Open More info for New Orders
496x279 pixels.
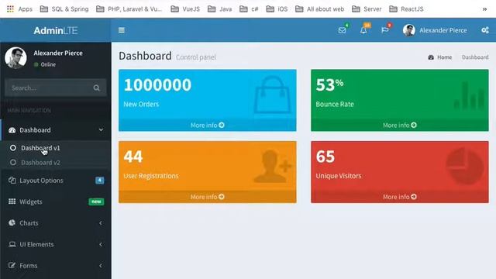[x=208, y=125]
